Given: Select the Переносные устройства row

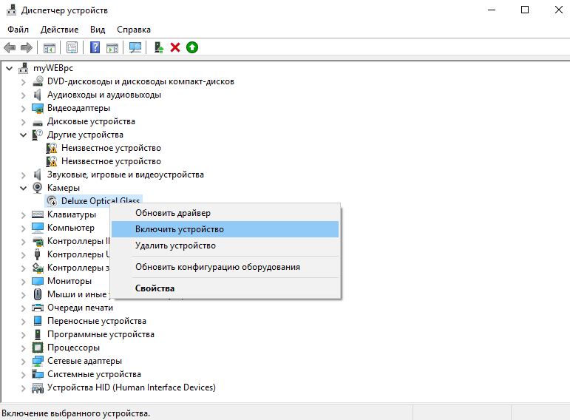Looking at the screenshot, I should pos(97,321).
